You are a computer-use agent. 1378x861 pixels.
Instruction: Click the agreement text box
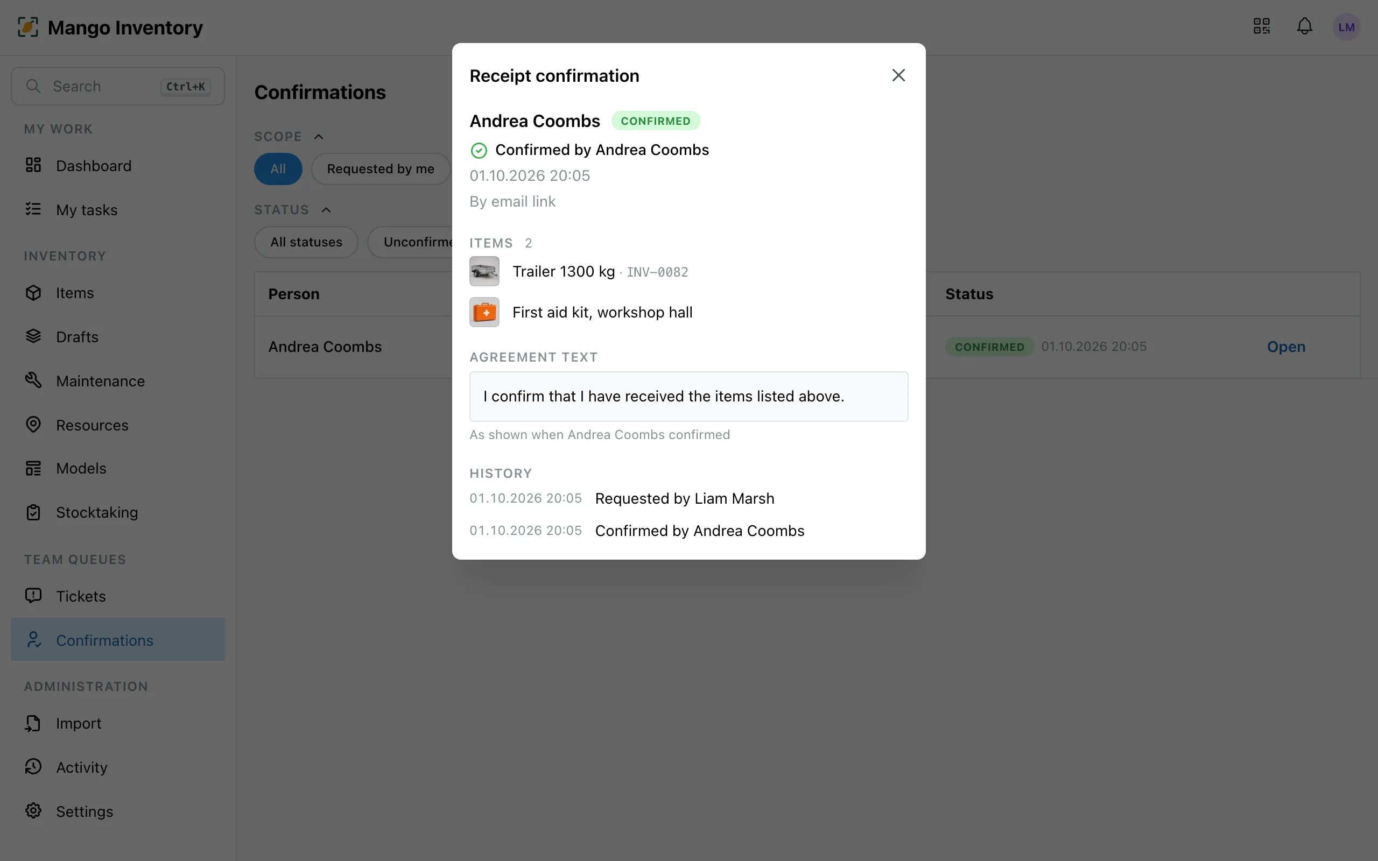[688, 397]
